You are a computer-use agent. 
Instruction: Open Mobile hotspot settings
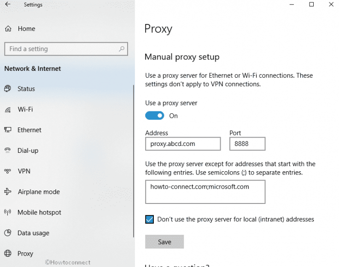point(39,212)
